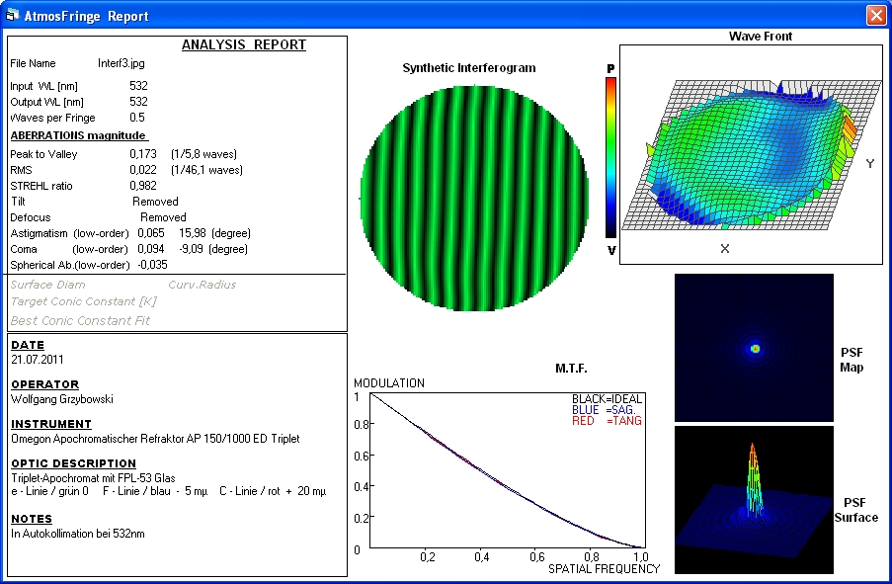The height and width of the screenshot is (584, 892).
Task: Click the STREHL ratio value 0,982
Action: coord(142,186)
